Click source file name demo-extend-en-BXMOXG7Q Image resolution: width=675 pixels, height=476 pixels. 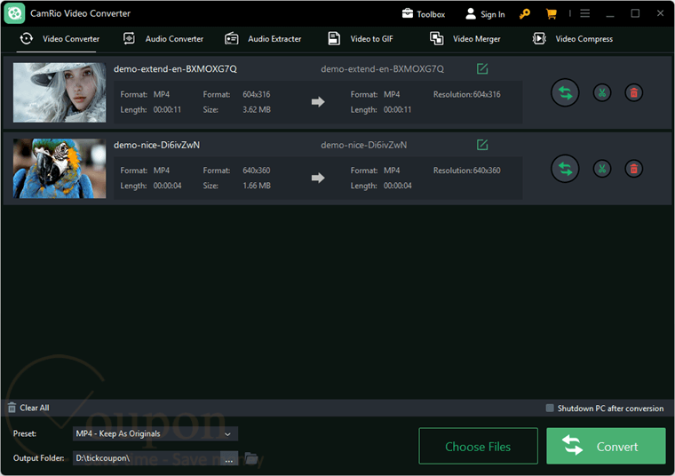click(175, 69)
